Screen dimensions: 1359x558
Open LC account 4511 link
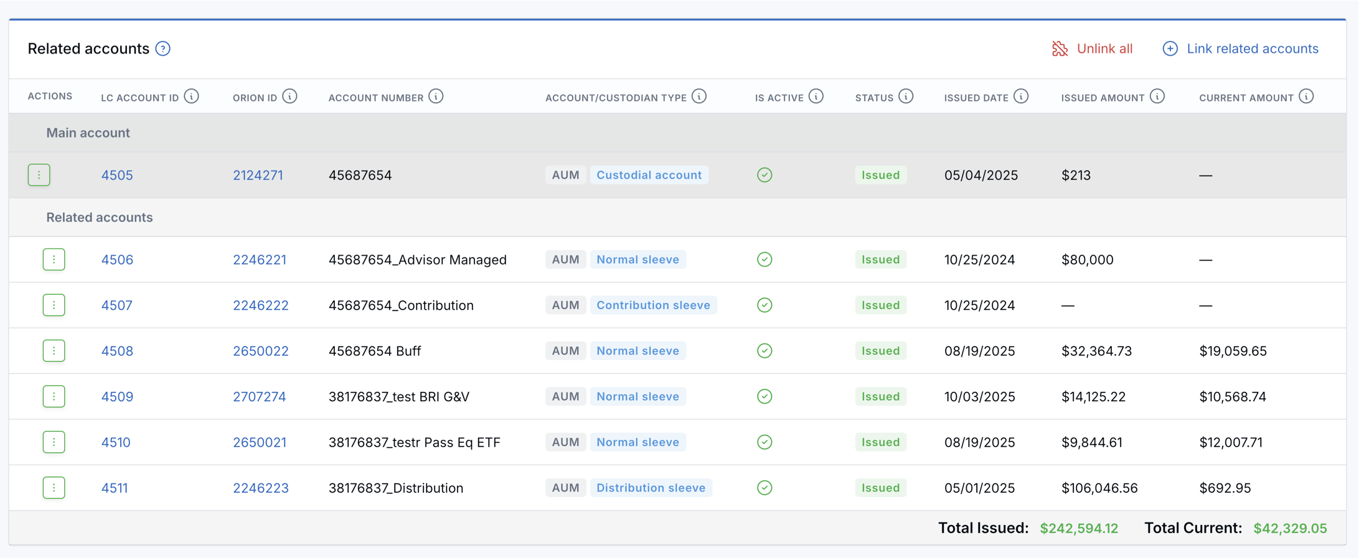point(115,488)
